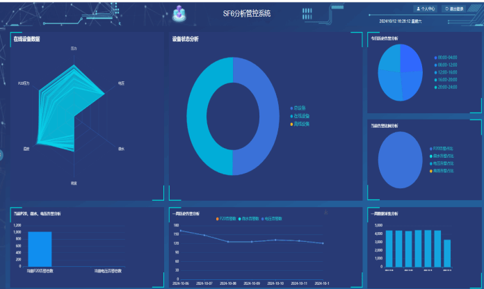This screenshot has width=484, height=289.
Task: Toggle 离线告警占比 legend item
Action: [x=441, y=171]
